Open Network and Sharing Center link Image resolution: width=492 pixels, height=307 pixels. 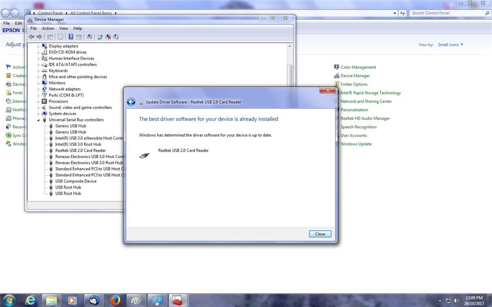[x=366, y=101]
